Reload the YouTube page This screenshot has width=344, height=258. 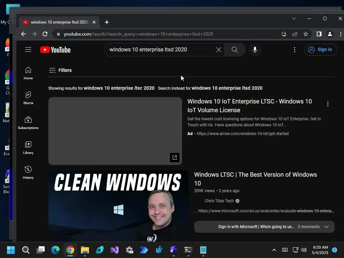point(45,34)
